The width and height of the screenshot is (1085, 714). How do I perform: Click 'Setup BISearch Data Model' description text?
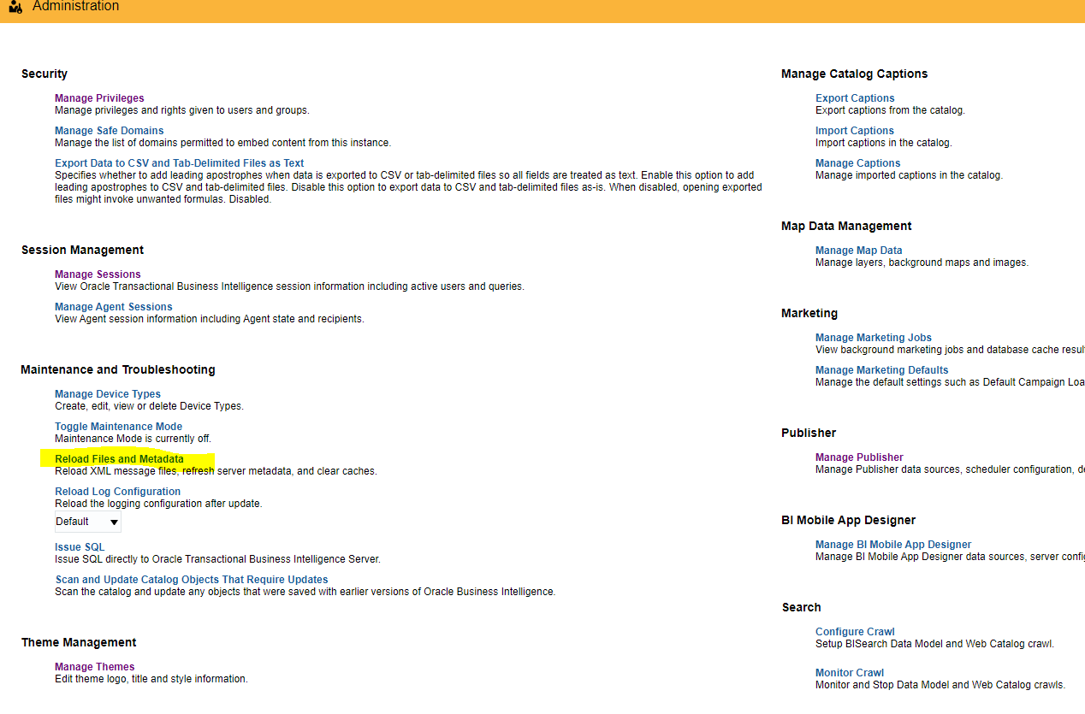coord(934,644)
